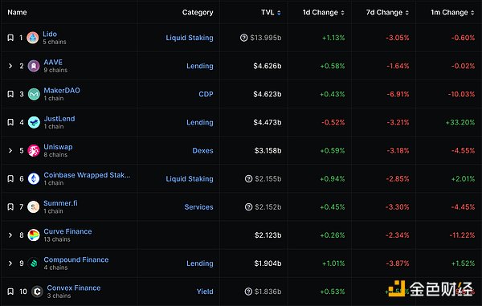Screen dimensions: 482x306
Task: Click the Lido protocol logo icon
Action: 33,38
